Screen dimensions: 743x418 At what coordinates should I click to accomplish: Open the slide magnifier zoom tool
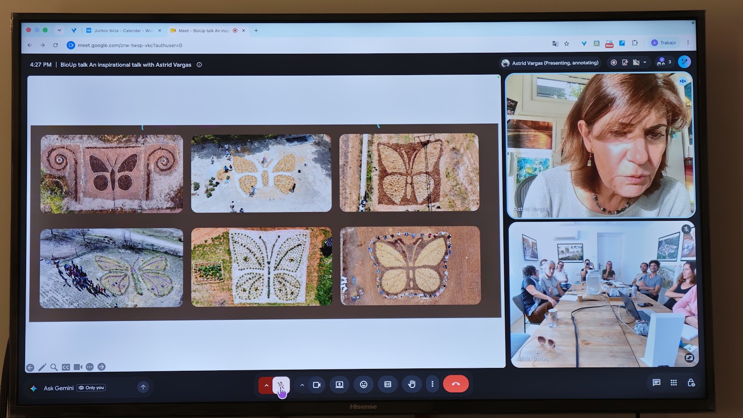(54, 367)
